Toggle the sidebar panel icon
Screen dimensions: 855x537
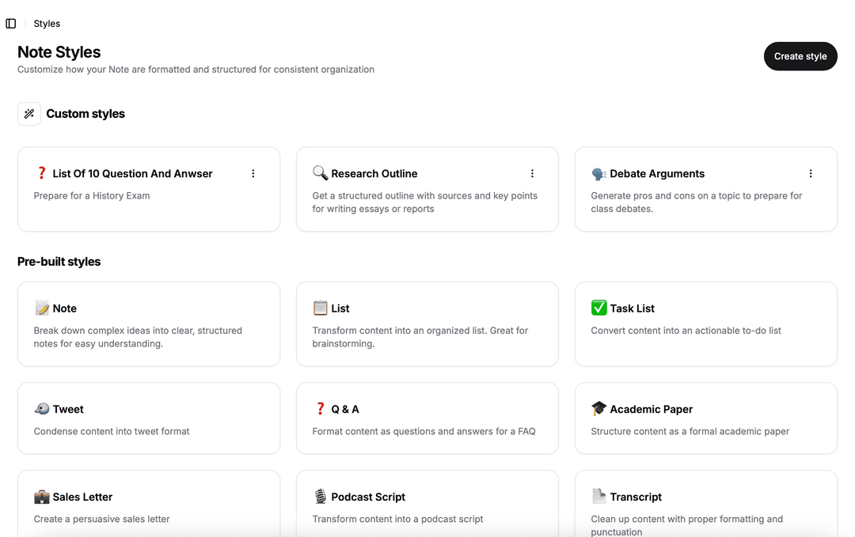[x=11, y=24]
